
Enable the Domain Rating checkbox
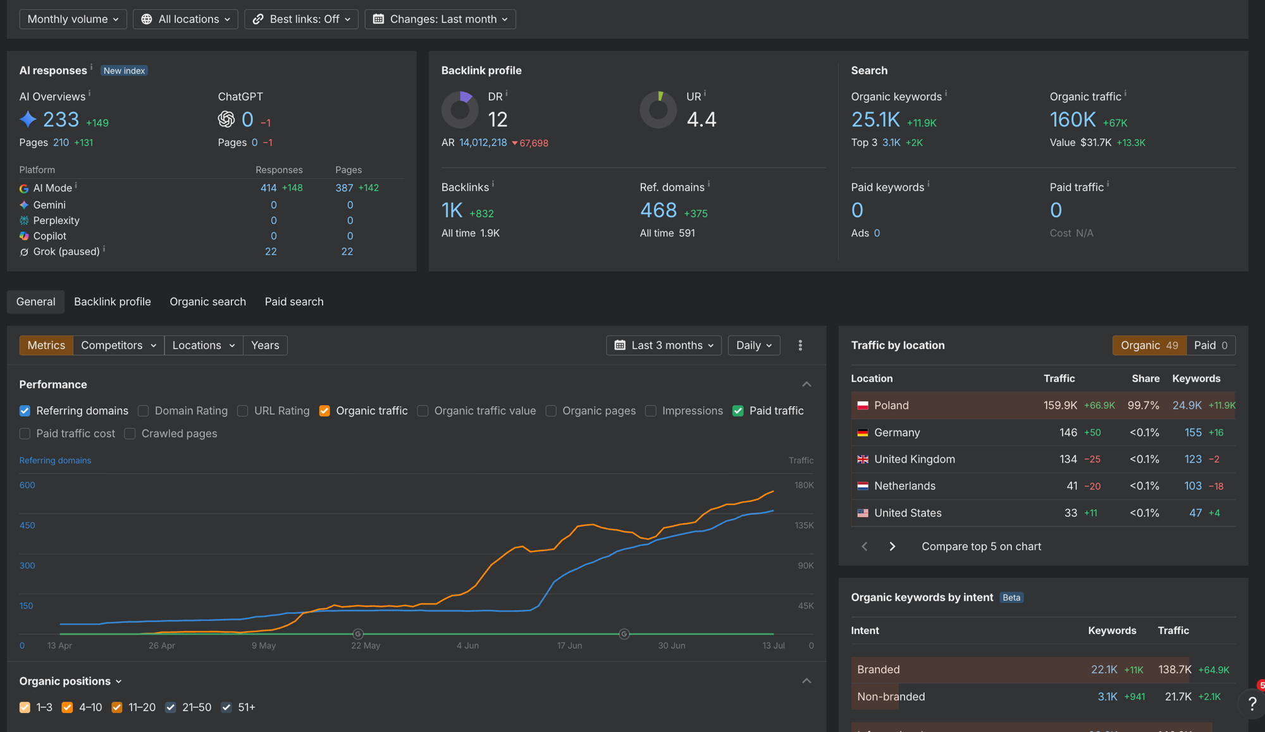(x=144, y=411)
